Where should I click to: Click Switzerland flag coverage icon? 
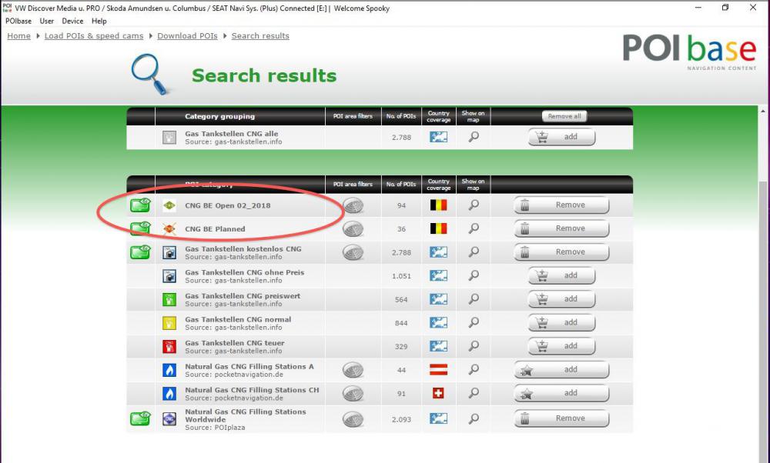point(439,393)
